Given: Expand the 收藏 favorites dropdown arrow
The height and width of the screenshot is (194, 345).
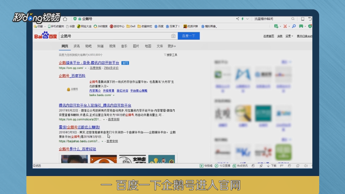Looking at the screenshot, I should (x=45, y=27).
